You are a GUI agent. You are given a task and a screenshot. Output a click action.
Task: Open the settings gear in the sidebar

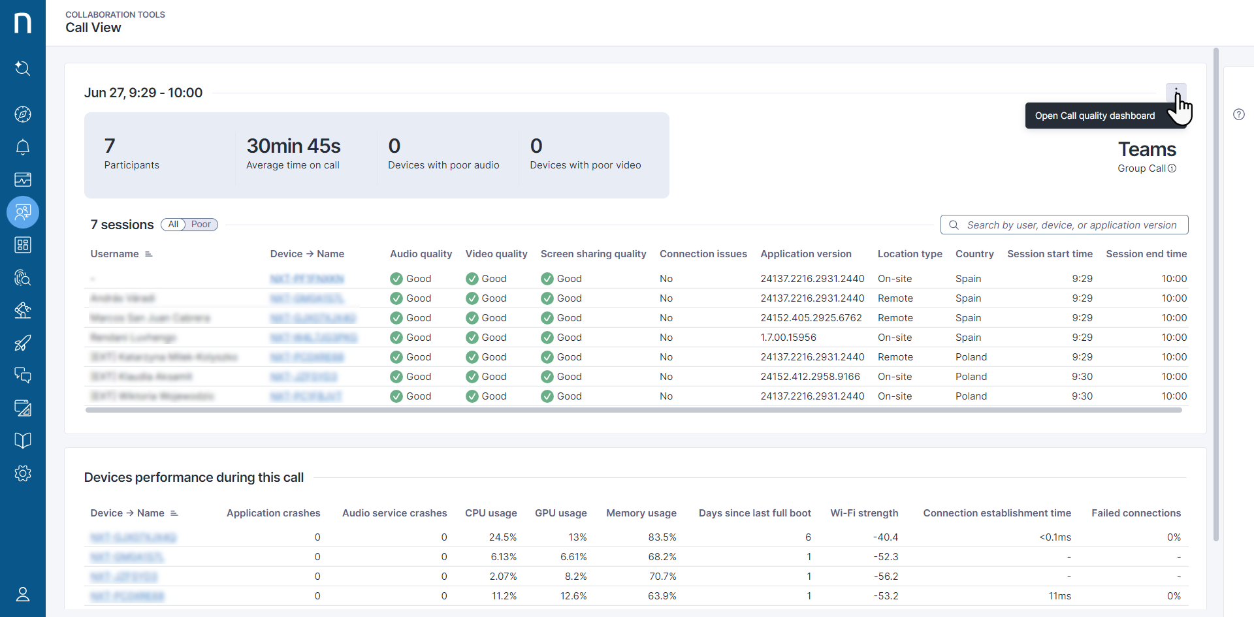tap(23, 473)
